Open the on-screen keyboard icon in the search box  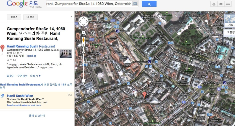tap(135, 4)
